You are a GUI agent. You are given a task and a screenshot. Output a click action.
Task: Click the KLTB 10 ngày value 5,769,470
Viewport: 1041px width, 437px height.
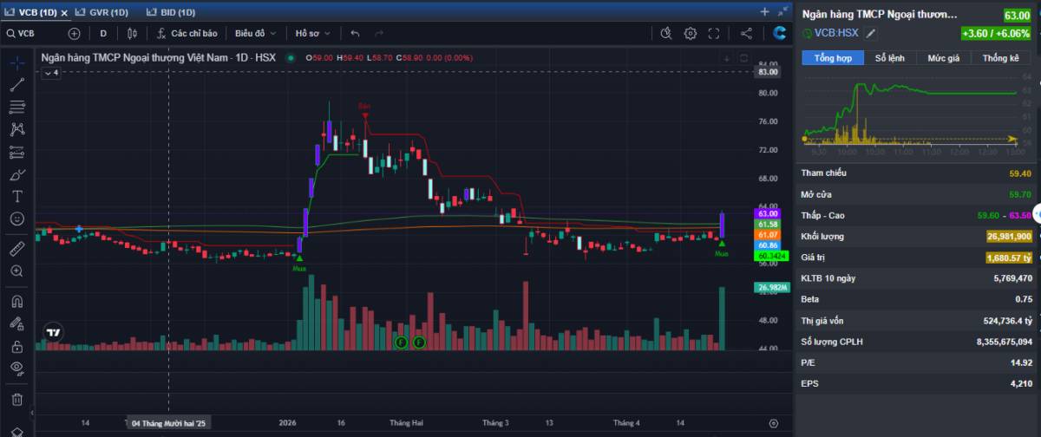tap(1012, 278)
